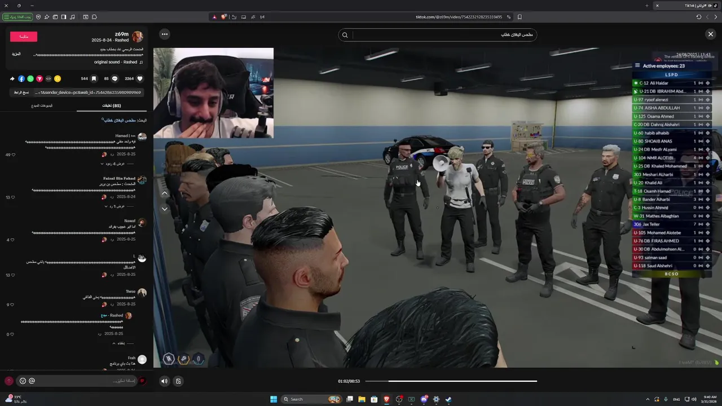Click z69m's profile avatar

point(137,37)
